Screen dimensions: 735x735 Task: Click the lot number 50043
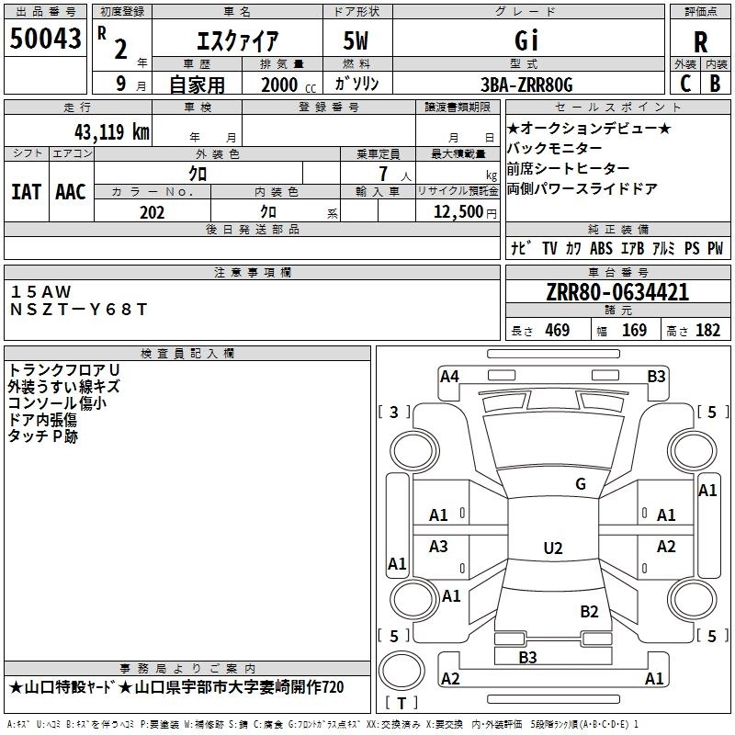(45, 39)
